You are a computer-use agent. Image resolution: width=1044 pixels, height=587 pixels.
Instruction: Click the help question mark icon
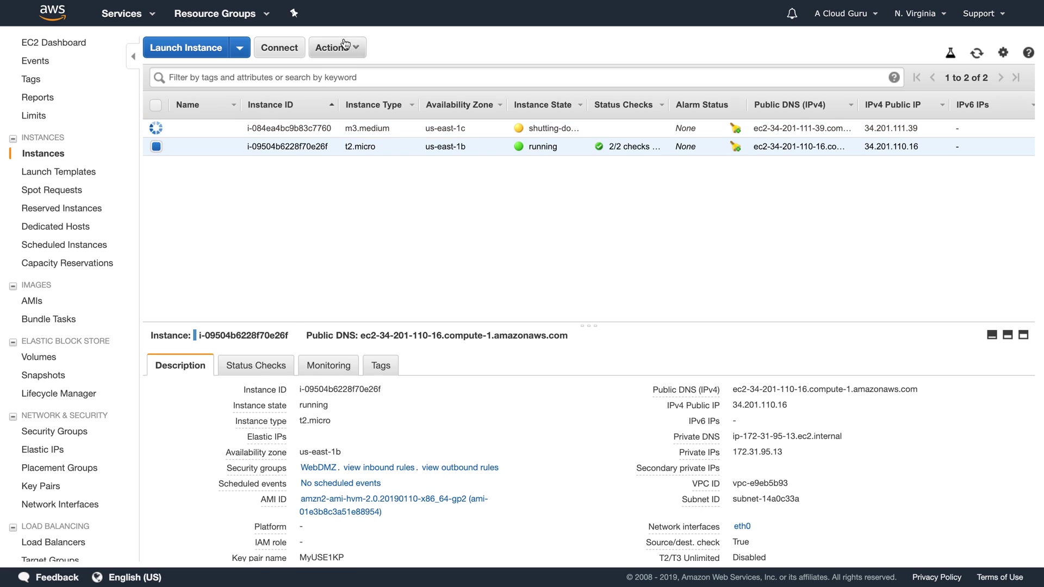(x=1028, y=52)
